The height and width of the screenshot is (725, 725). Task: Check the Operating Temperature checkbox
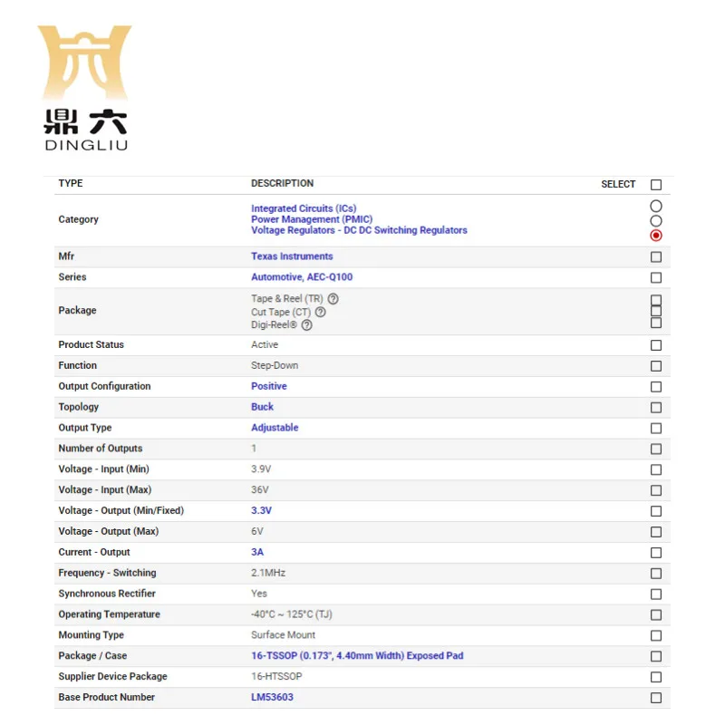coord(655,614)
